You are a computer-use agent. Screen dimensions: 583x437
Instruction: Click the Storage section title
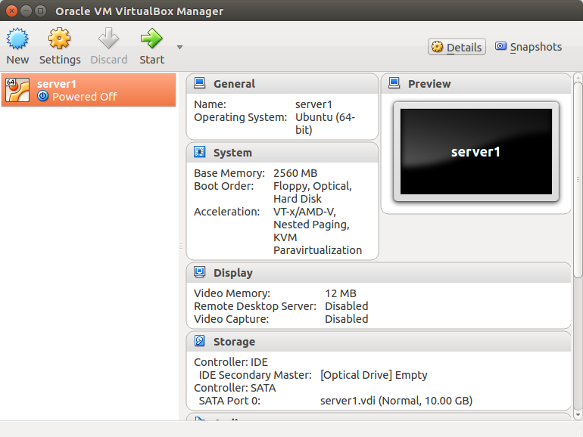coord(234,342)
